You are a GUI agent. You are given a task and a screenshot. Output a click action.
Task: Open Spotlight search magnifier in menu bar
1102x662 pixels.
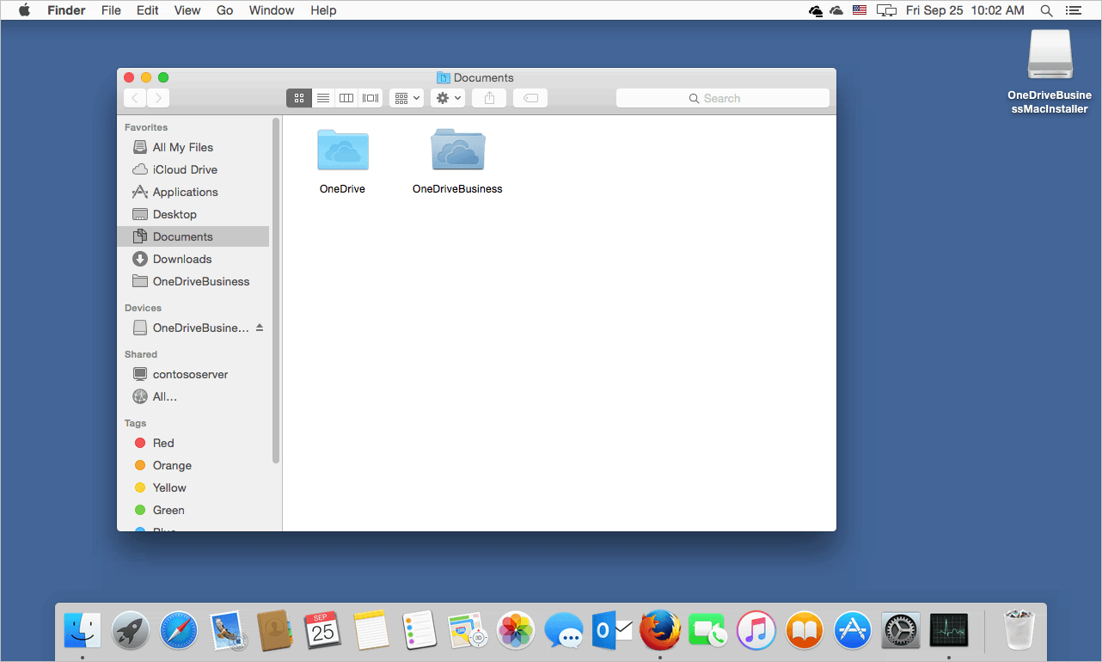point(1046,10)
